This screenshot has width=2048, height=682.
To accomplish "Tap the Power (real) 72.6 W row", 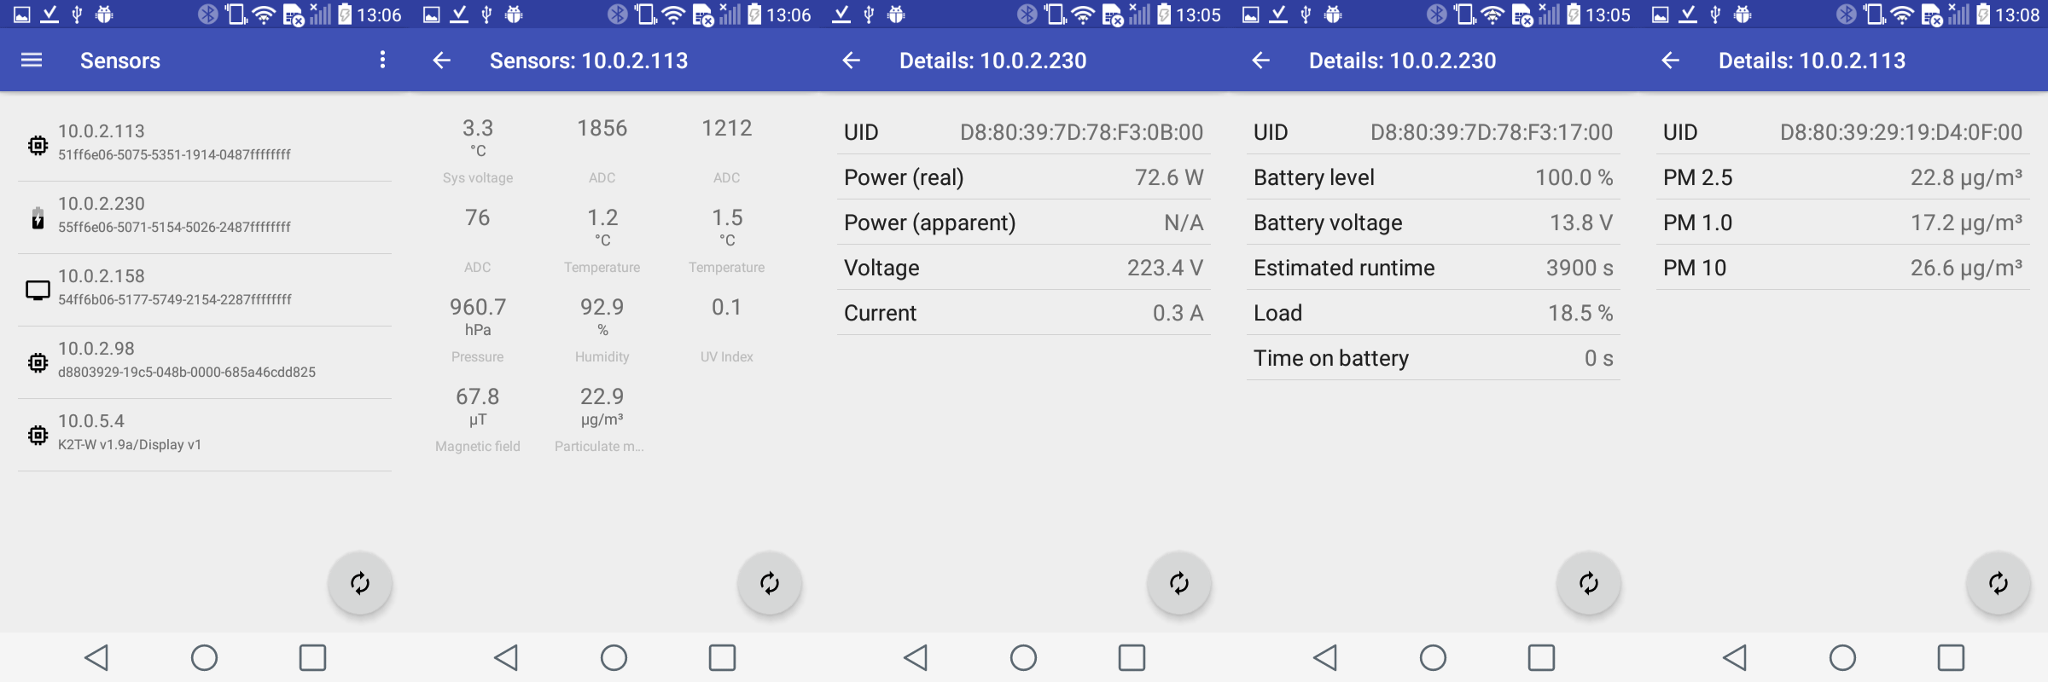I will [1024, 177].
